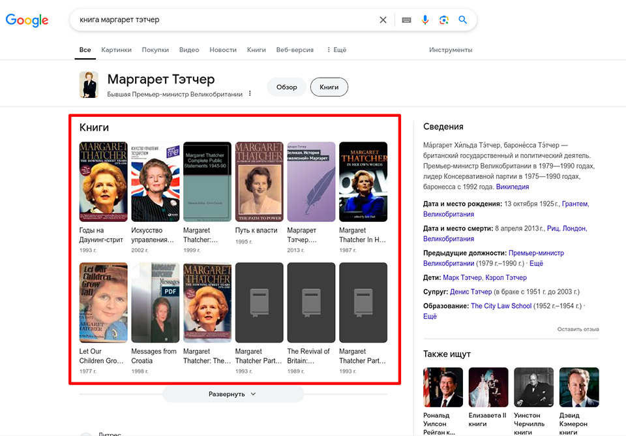Image resolution: width=626 pixels, height=436 pixels.
Task: Click the Сведения heading
Action: [443, 127]
